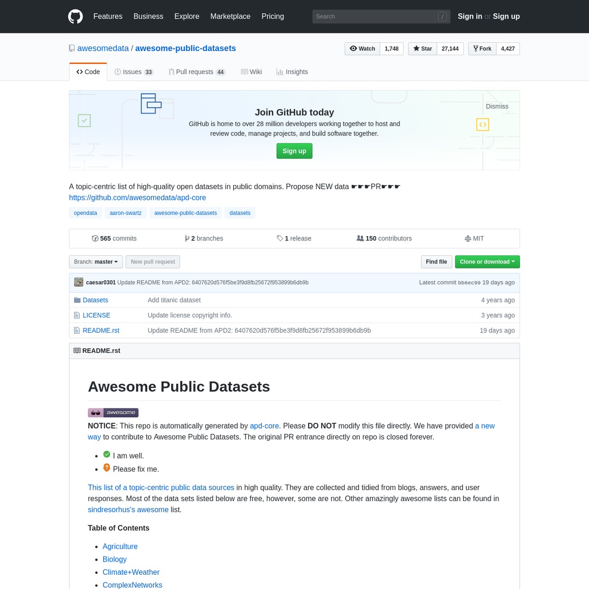Select the datasets topic tag

(240, 213)
